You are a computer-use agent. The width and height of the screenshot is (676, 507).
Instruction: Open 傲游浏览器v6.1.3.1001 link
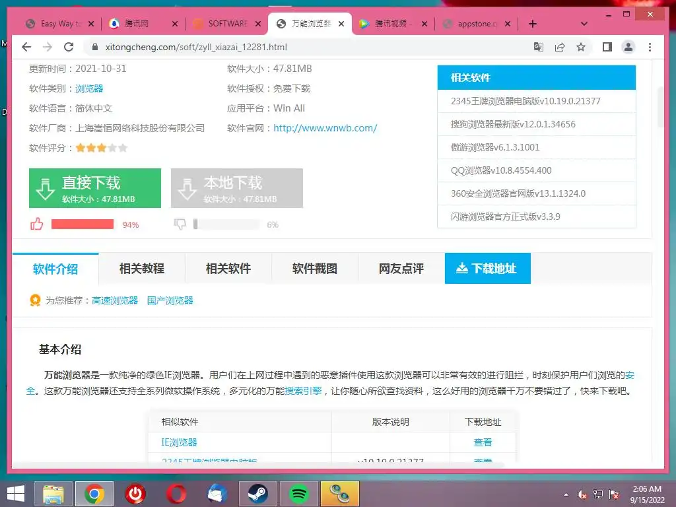point(495,147)
